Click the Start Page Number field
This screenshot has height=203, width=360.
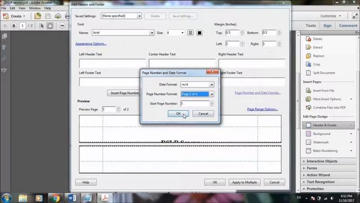[195, 104]
